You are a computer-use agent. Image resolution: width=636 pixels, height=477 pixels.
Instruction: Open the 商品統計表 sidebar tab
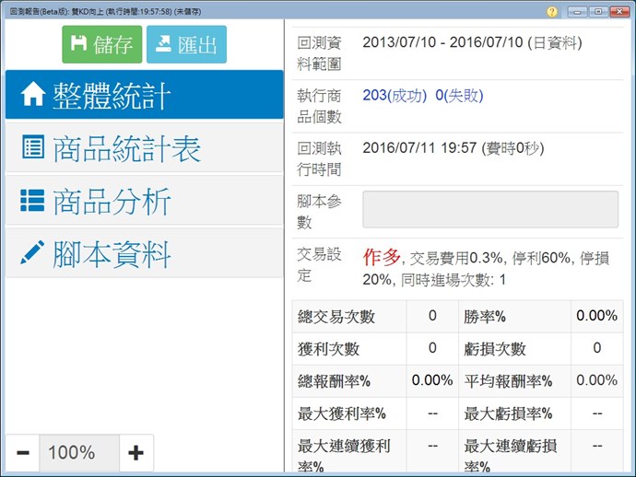pyautogui.click(x=144, y=148)
